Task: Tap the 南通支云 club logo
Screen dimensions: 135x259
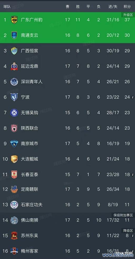Action: (14, 35)
